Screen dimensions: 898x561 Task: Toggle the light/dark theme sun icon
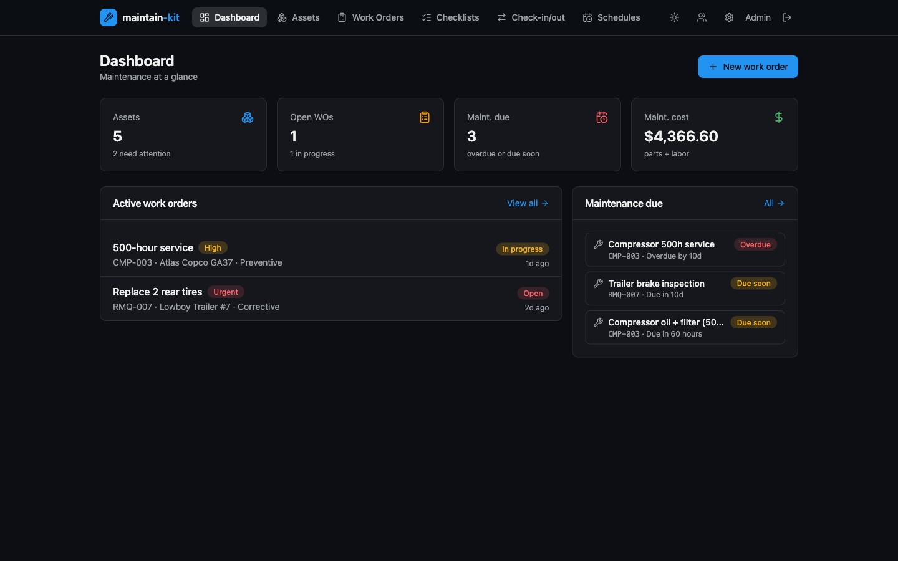click(674, 17)
